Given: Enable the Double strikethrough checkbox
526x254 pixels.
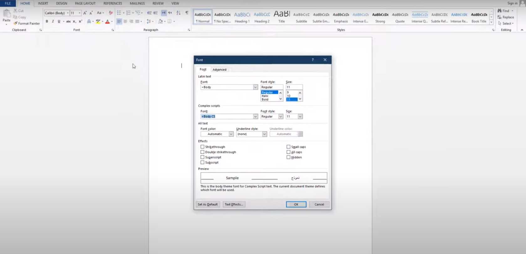Looking at the screenshot, I should pos(202,152).
